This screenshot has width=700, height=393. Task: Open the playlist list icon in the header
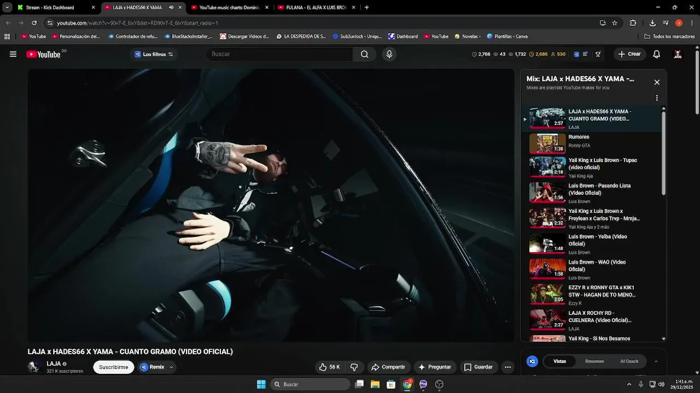[585, 54]
